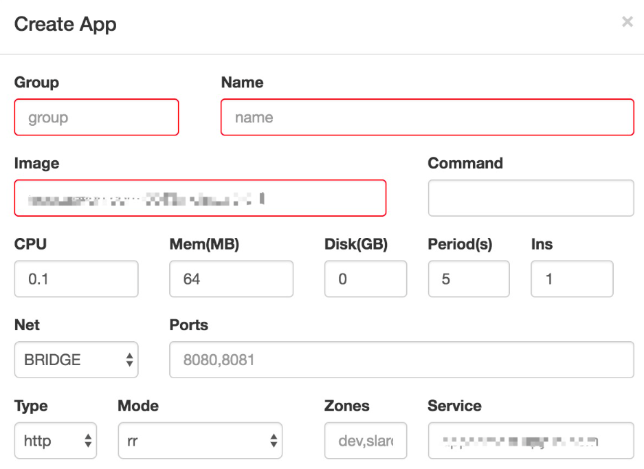
Task: Focus the Service text field
Action: [531, 441]
